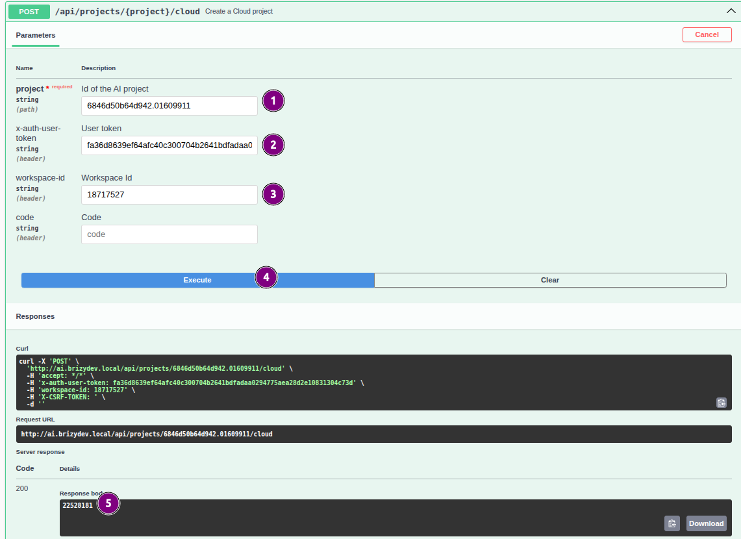This screenshot has width=741, height=539.
Task: Copy the curl command to clipboard
Action: (x=721, y=403)
